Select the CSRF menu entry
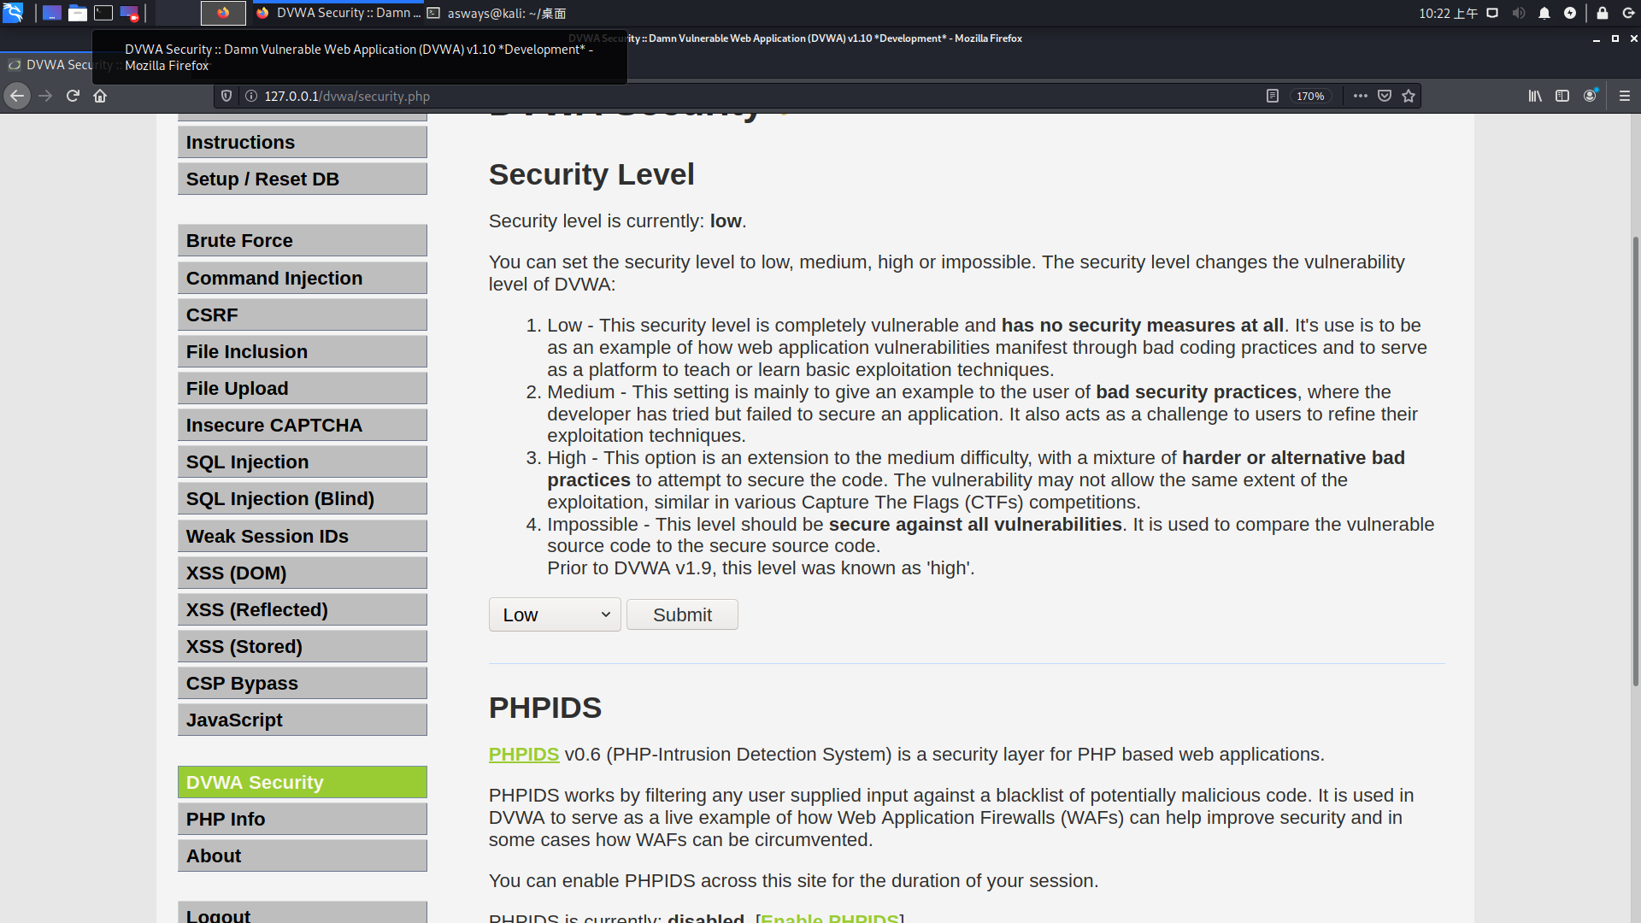Viewport: 1641px width, 923px height. [x=303, y=315]
